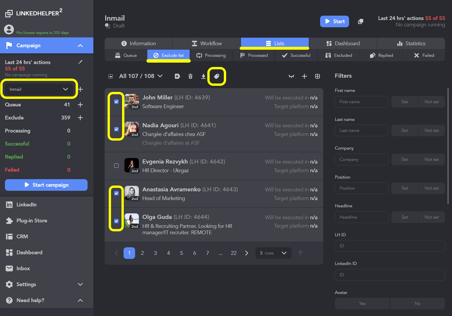
Task: Click the plus icon above the Filters panel
Action: (x=304, y=76)
